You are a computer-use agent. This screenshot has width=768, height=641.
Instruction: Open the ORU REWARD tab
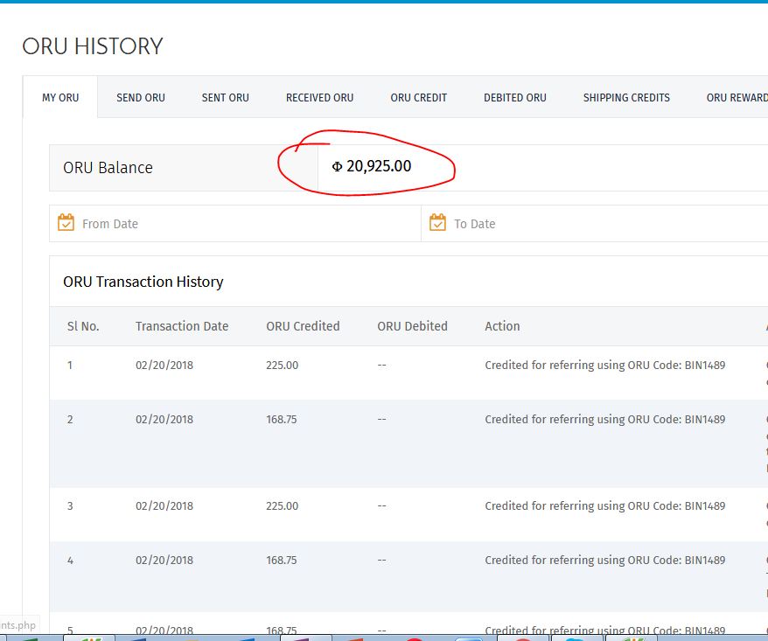(737, 97)
